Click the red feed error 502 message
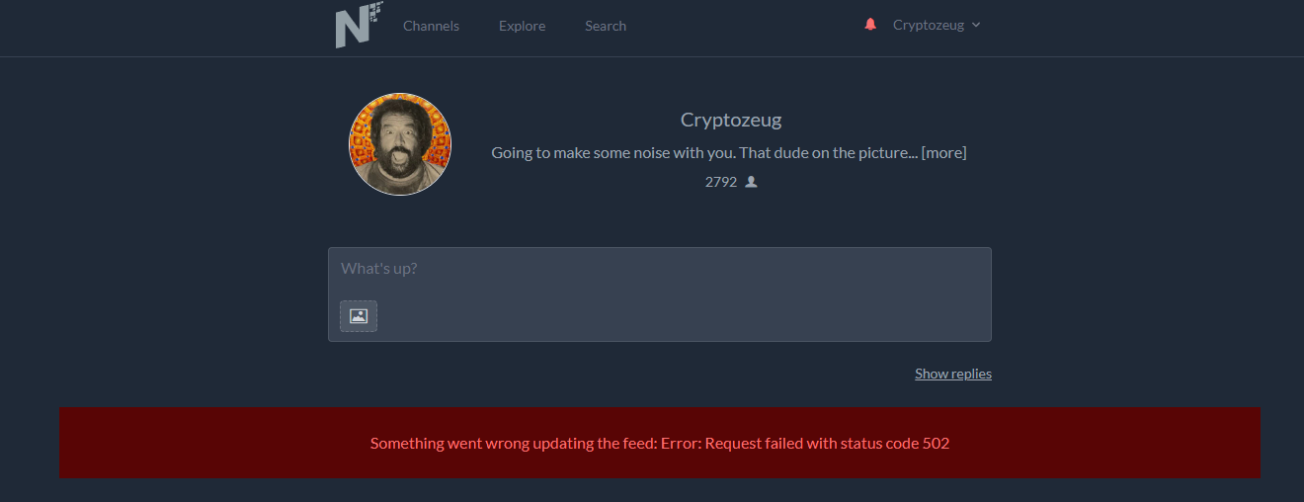 [660, 444]
